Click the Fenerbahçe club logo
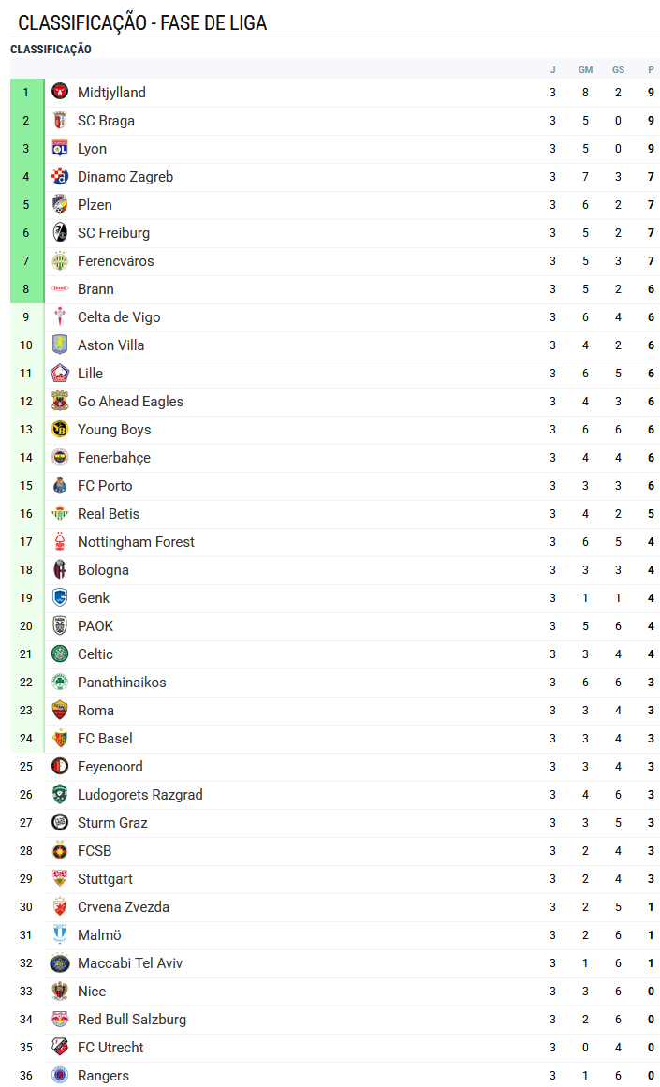This screenshot has width=660, height=1087. pos(60,457)
